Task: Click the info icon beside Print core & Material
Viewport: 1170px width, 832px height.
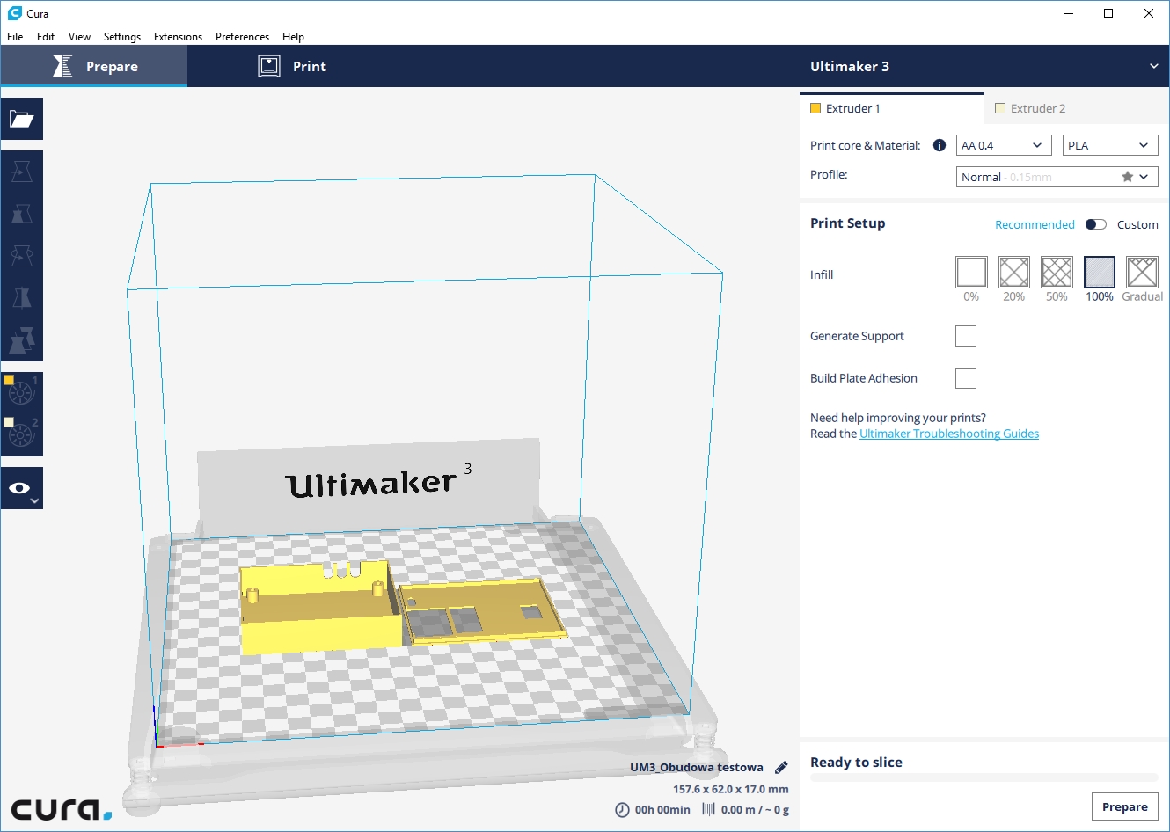Action: 940,145
